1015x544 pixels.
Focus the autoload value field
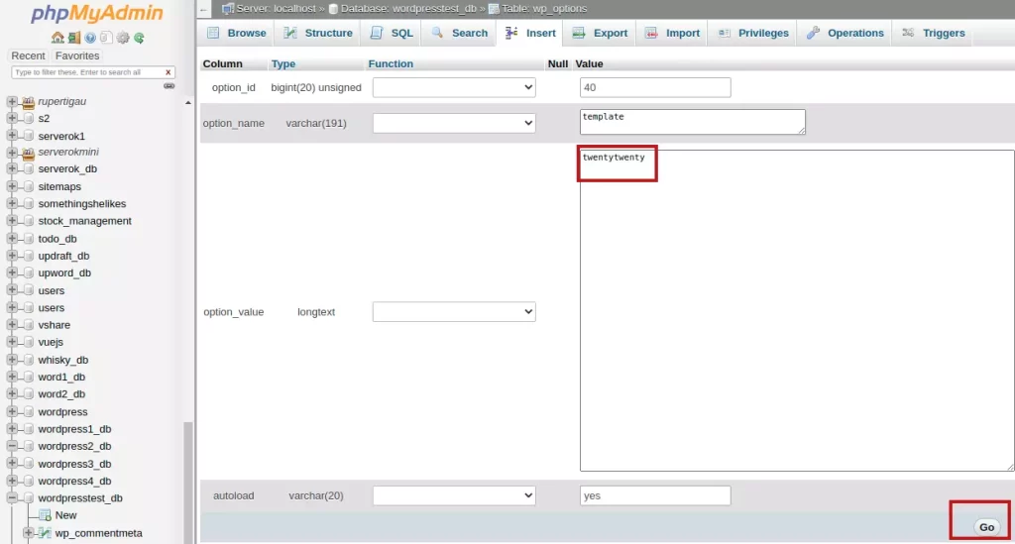[655, 495]
